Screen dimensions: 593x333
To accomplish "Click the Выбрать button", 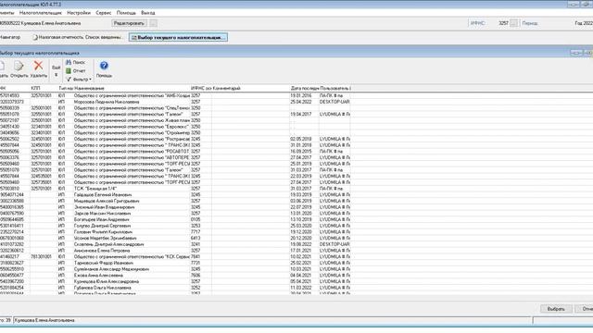I will point(556,309).
